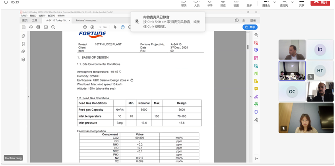This screenshot has height=166, width=335.
Task: Click the red leave meeting button
Action: (321, 2)
